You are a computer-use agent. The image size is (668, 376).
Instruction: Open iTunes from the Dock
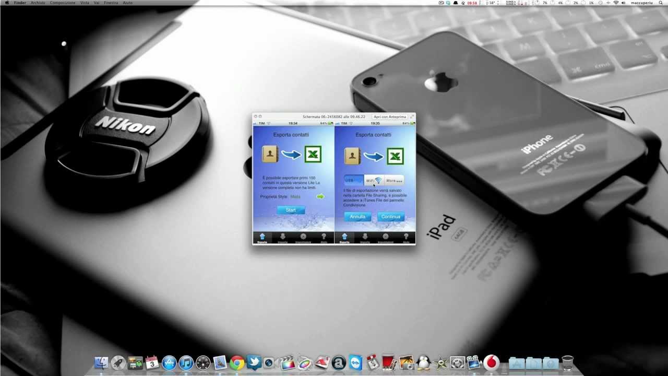186,362
